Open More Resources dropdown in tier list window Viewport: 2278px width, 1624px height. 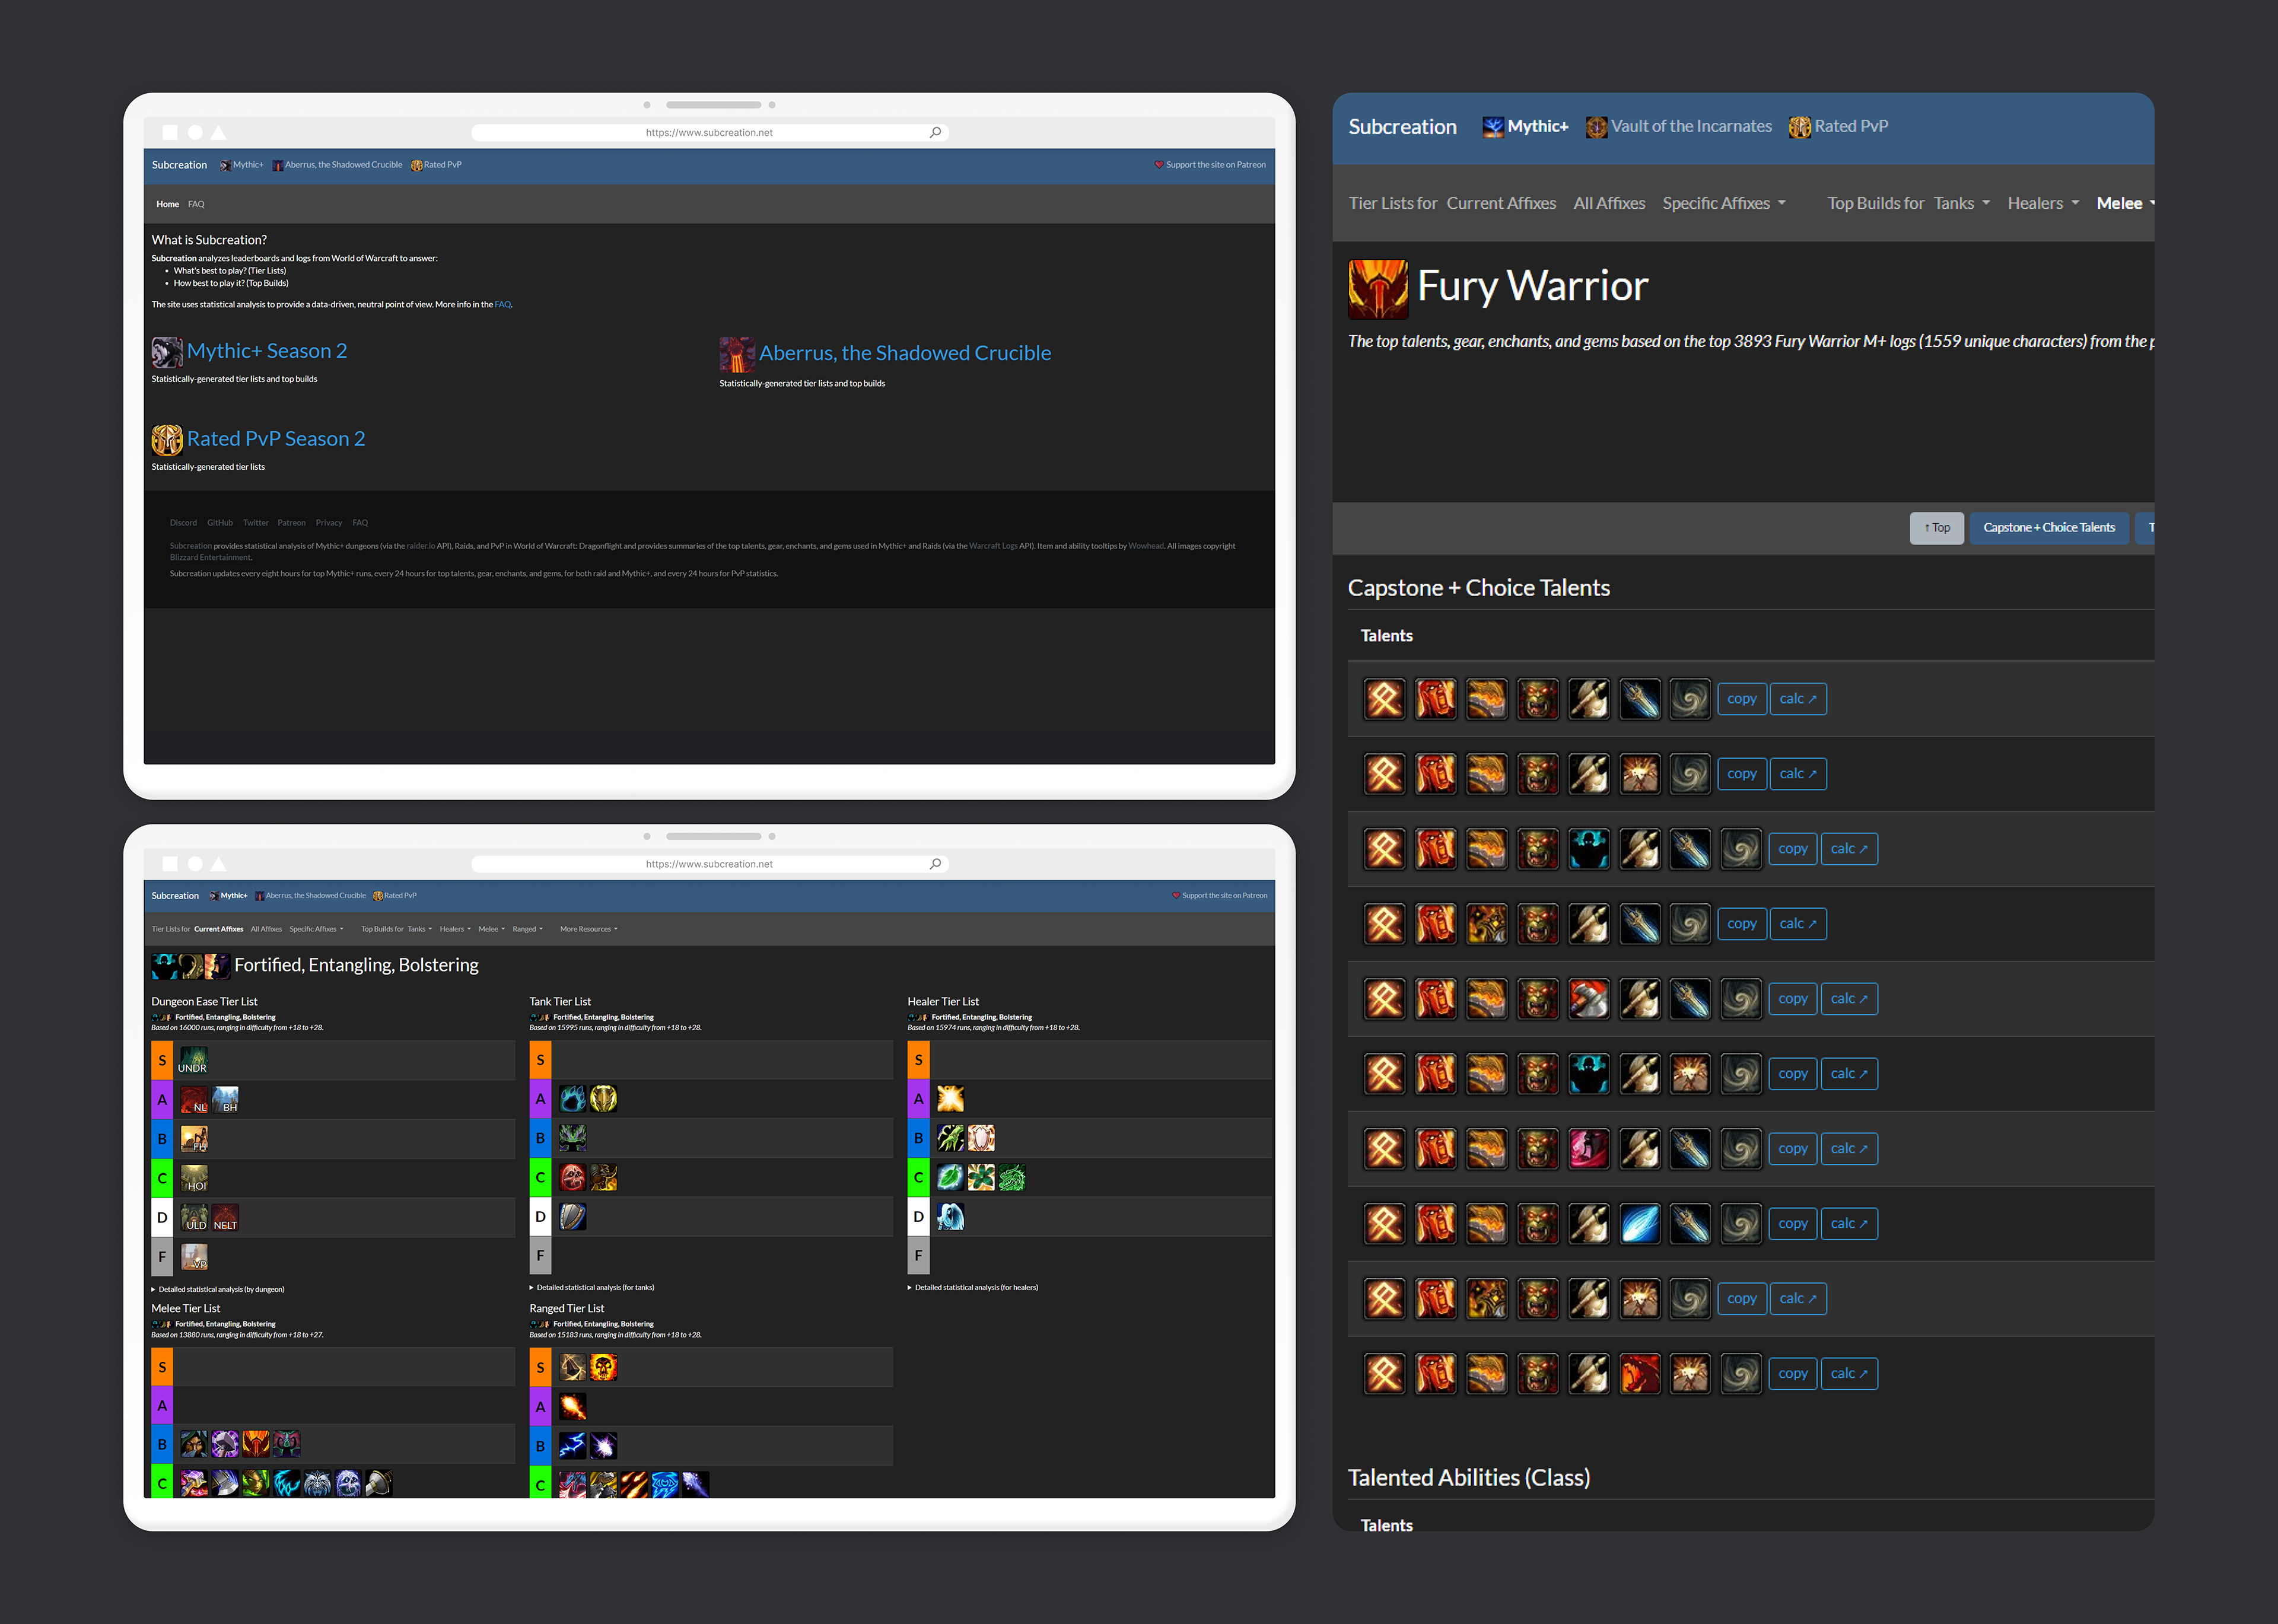click(x=589, y=929)
